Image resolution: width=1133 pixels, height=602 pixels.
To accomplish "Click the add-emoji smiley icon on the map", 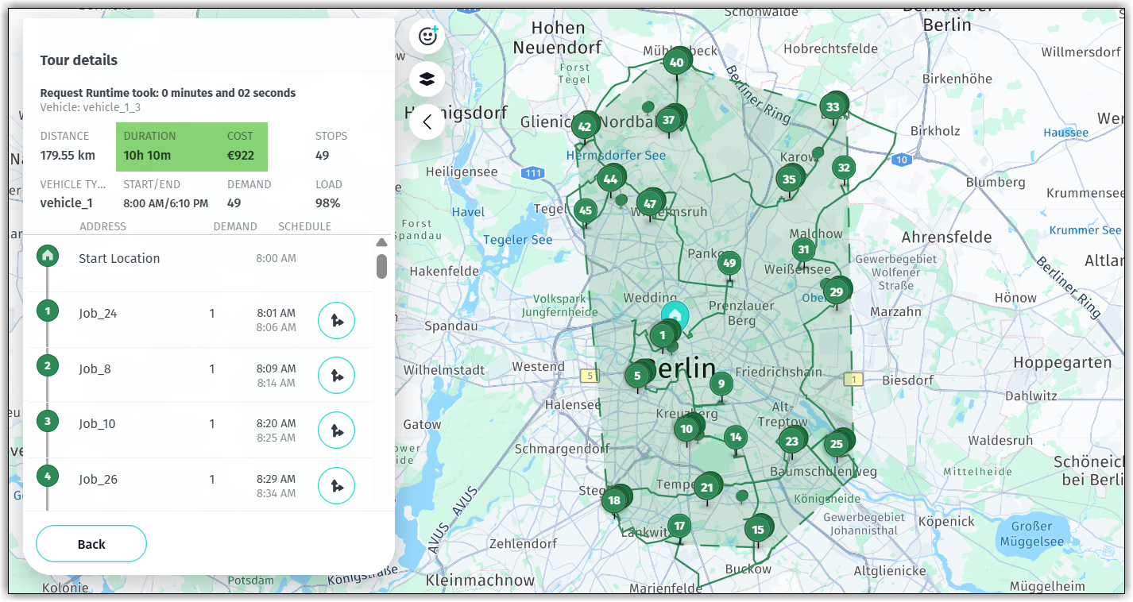I will (427, 36).
